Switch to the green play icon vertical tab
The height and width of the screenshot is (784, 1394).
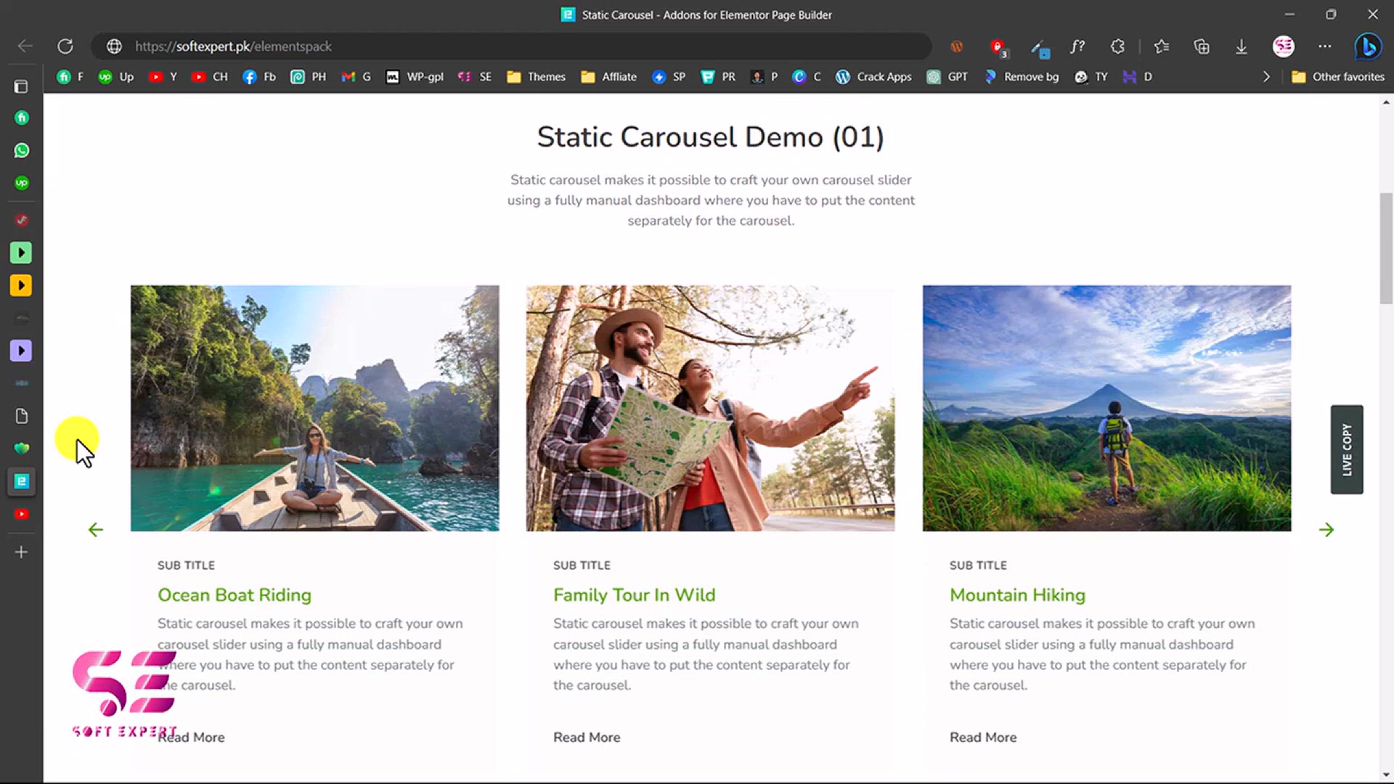pyautogui.click(x=21, y=253)
